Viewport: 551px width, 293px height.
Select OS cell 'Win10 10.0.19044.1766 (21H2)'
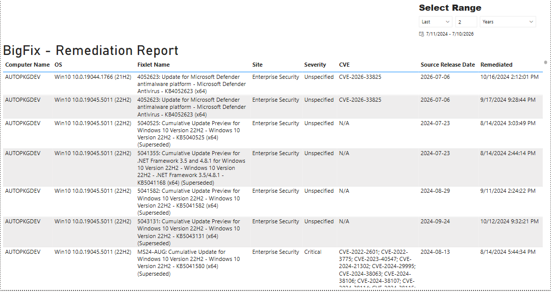(x=93, y=77)
